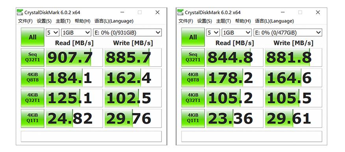The image size is (345, 152).
Task: Click the CrystalDiskMark app icon in left window
Action: coord(20,12)
